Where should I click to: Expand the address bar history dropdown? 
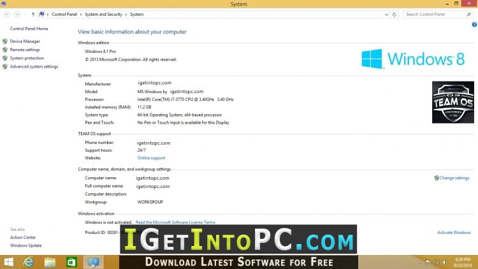click(x=387, y=14)
